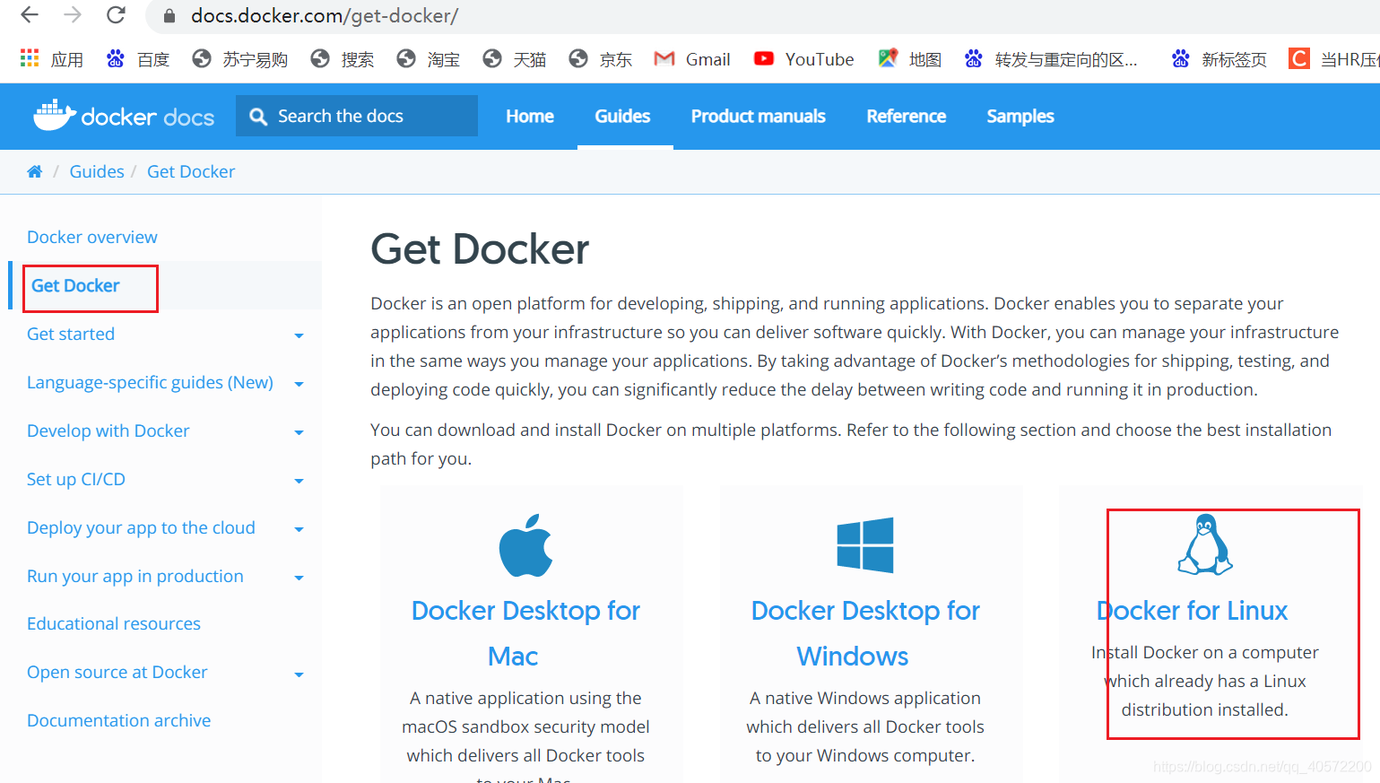Viewport: 1380px width, 783px height.
Task: Open the Apps grid bookmark icon
Action: (30, 58)
